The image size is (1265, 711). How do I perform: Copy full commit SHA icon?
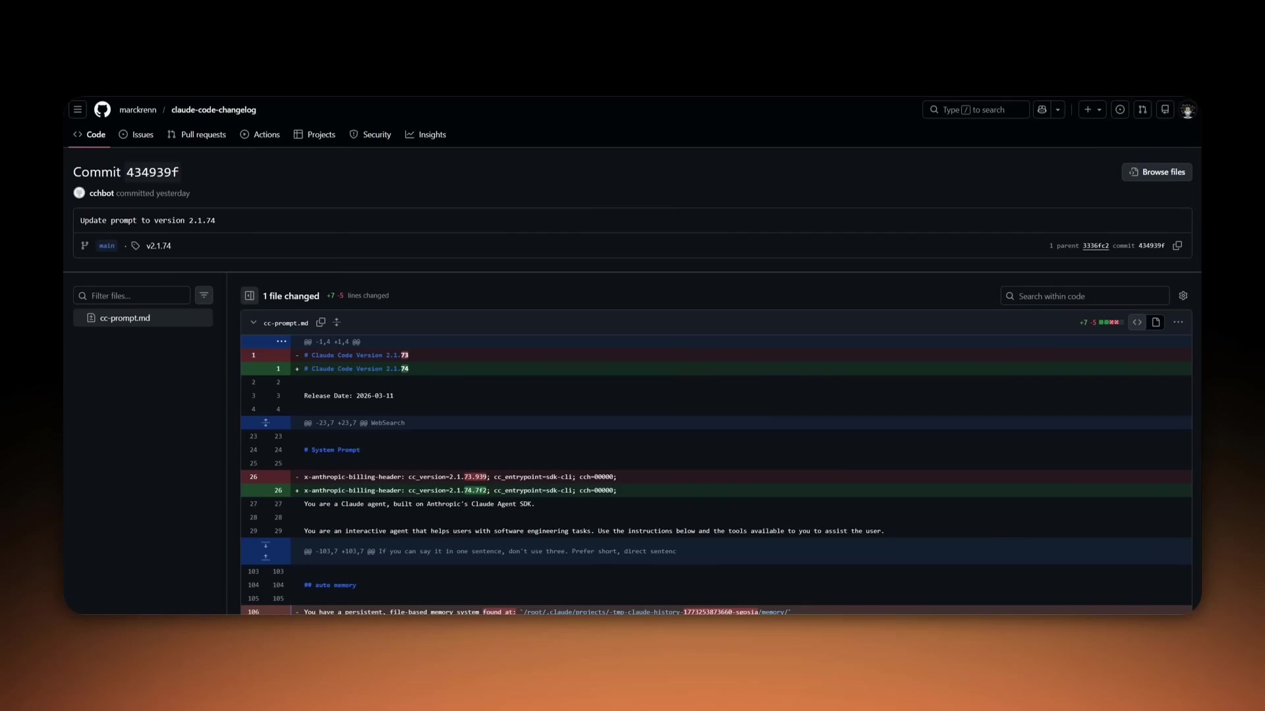pos(1177,246)
